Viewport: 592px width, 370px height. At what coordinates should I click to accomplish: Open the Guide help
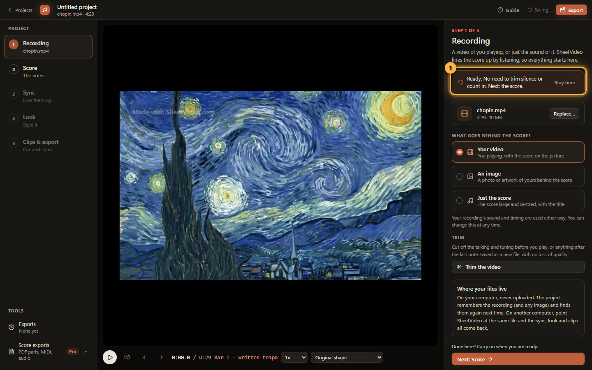508,10
